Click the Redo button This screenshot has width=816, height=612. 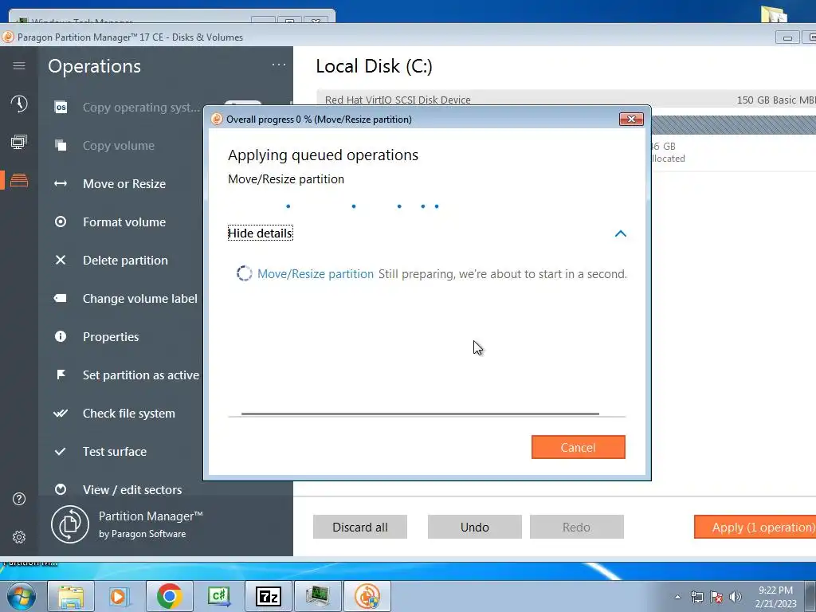point(577,528)
